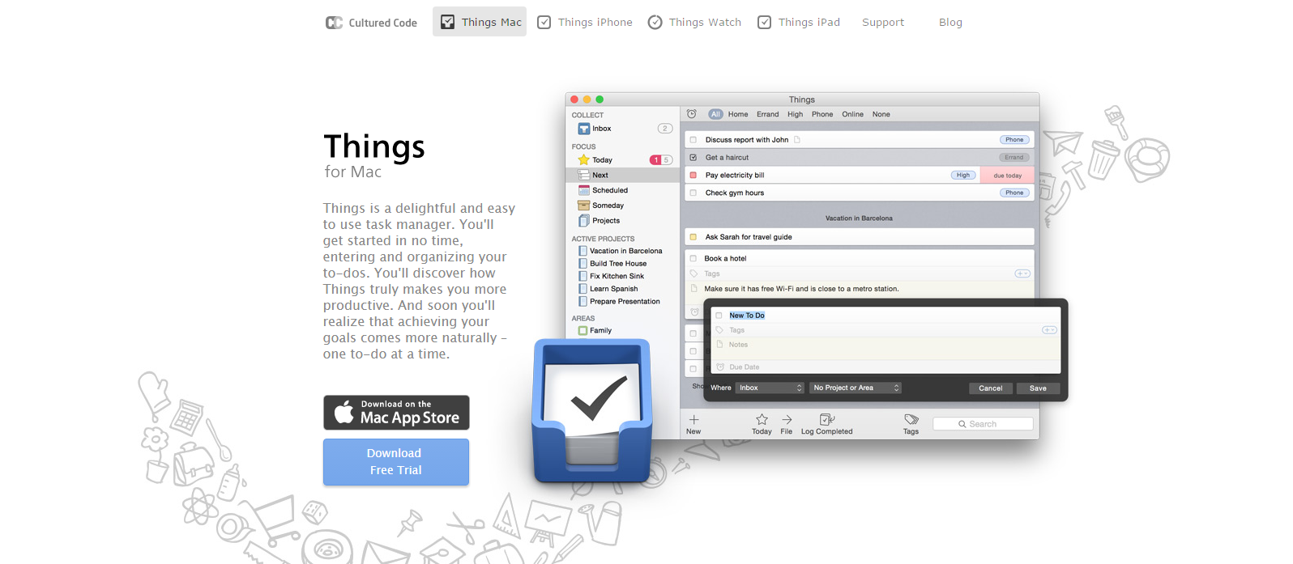Choose the Online tag filter
This screenshot has height=564, width=1293.
852,114
